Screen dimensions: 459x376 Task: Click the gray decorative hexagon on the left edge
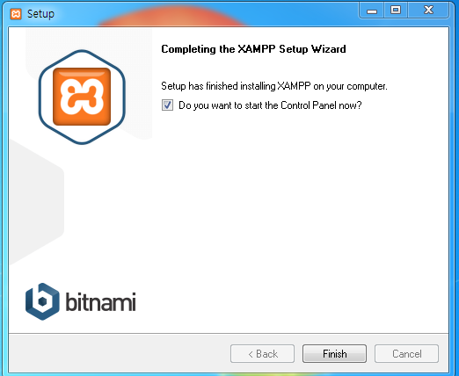[35, 202]
